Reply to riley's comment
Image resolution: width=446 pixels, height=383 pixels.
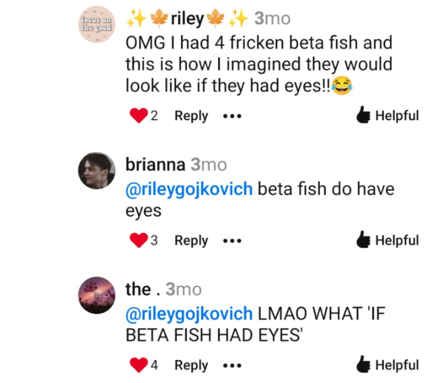(191, 116)
